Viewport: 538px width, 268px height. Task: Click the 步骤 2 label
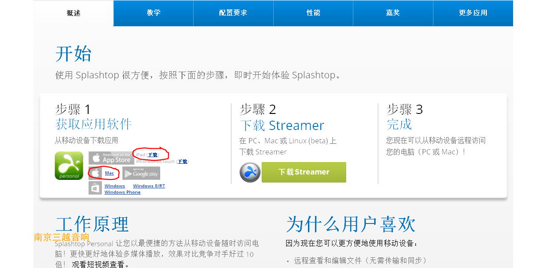point(258,110)
